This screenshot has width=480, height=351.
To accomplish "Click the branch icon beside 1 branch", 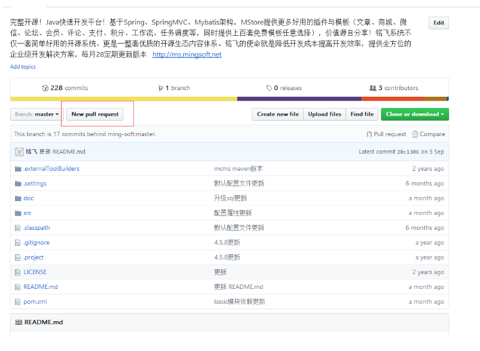I will pos(161,88).
